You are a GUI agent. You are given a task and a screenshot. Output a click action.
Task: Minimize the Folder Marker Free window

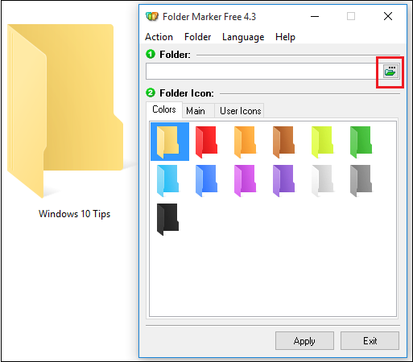click(315, 16)
